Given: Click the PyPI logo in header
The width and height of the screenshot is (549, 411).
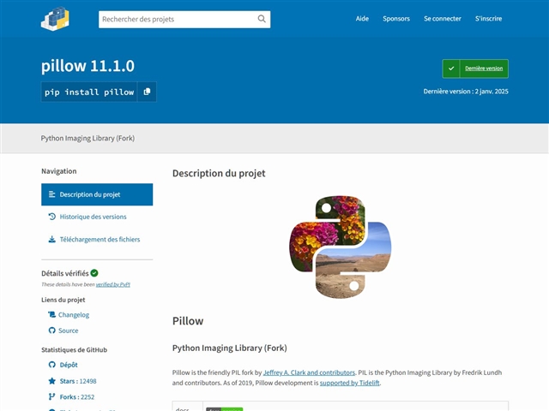Looking at the screenshot, I should [x=55, y=19].
